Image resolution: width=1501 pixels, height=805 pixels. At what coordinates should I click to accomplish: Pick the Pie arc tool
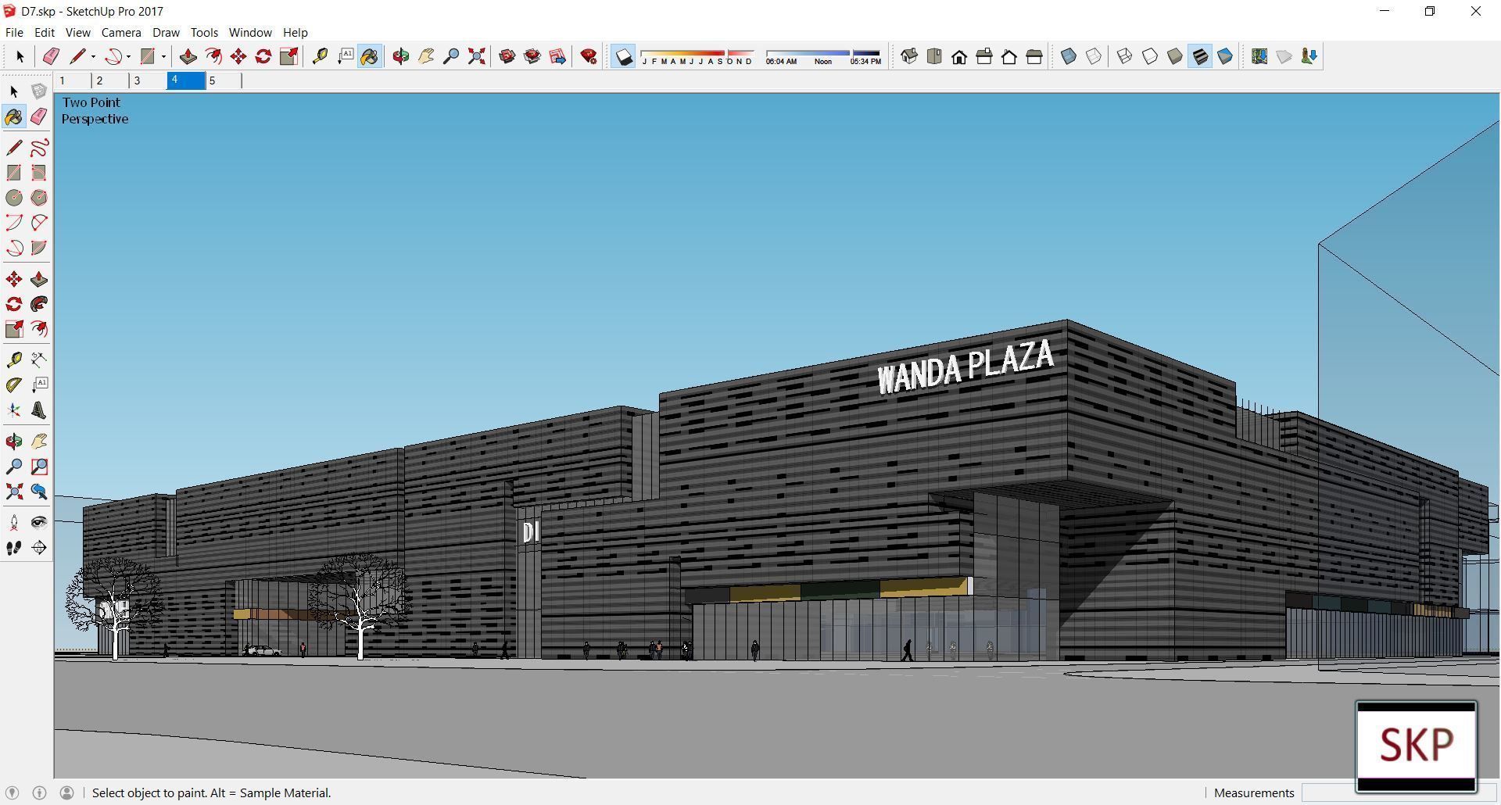[39, 248]
